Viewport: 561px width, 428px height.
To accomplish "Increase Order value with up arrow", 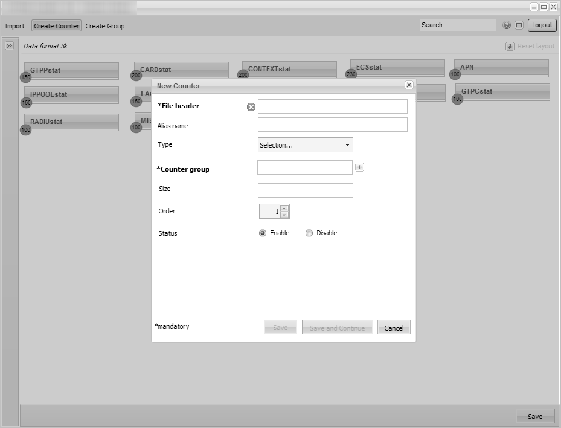I will point(284,208).
